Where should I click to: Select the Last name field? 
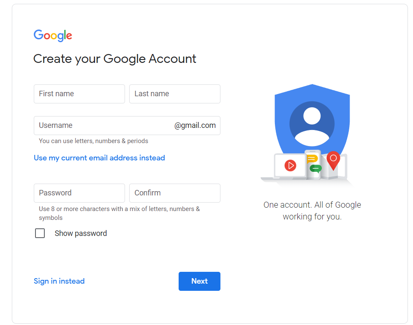click(x=174, y=94)
